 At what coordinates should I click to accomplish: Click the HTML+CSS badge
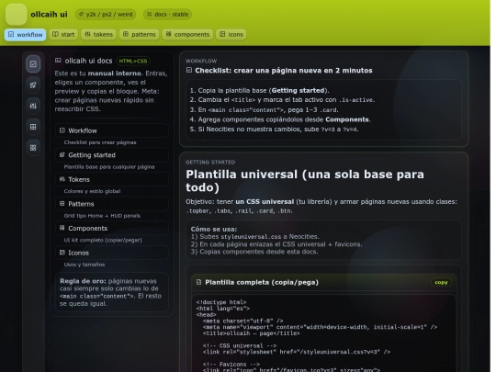point(133,61)
